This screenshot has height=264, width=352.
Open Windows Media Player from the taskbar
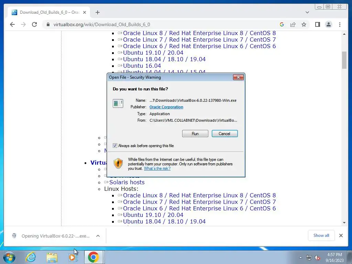tap(72, 257)
